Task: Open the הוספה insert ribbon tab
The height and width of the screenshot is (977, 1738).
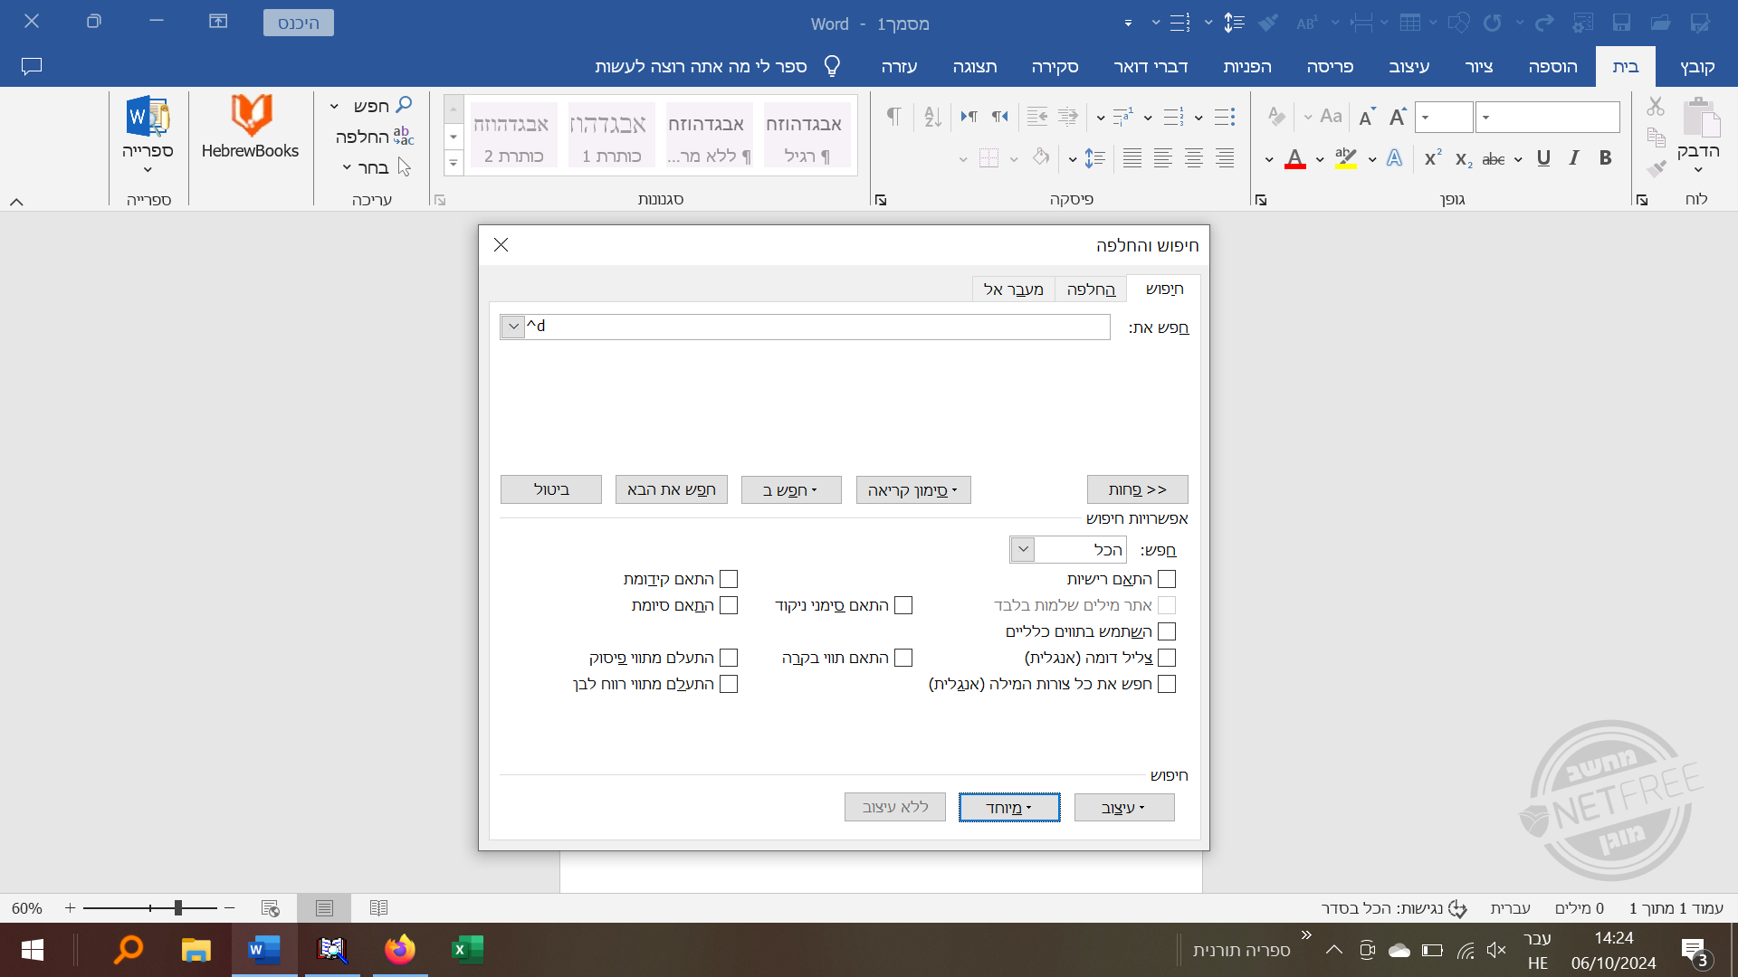Action: 1553,67
